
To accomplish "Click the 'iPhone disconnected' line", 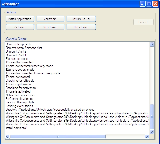I will [x=20, y=62].
